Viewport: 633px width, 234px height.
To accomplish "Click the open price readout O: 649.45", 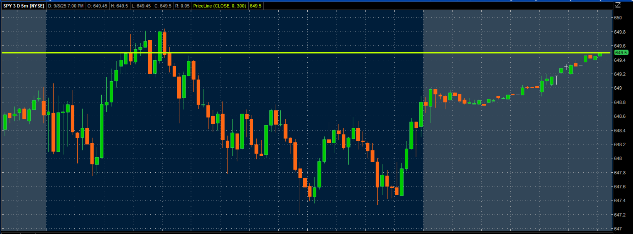I will pos(97,6).
